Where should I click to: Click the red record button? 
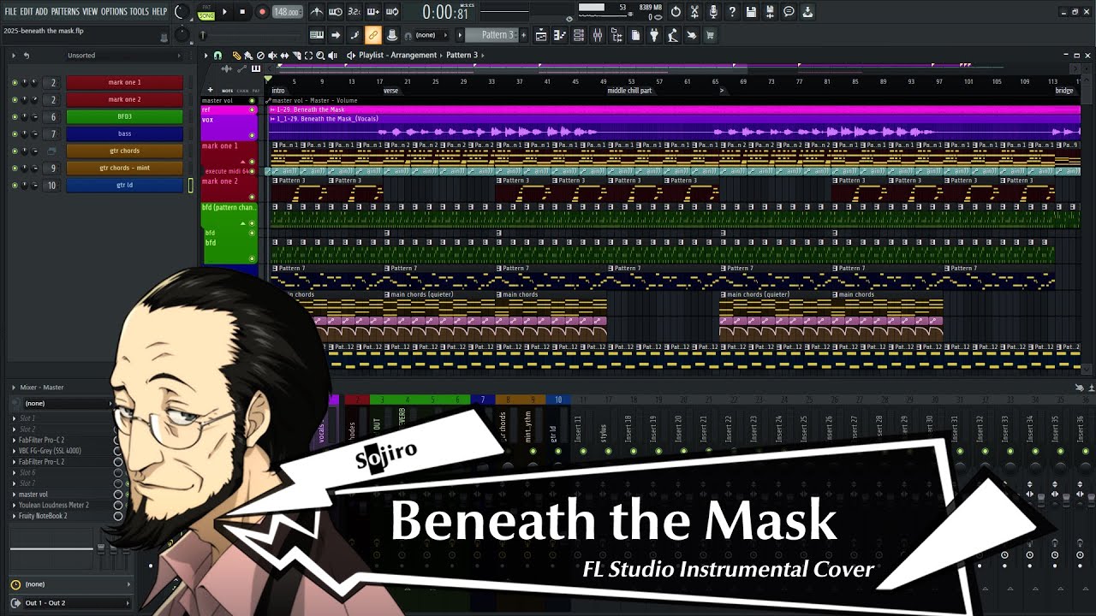(262, 12)
